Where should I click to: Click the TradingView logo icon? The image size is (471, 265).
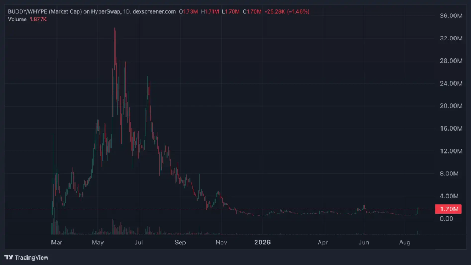[9, 257]
